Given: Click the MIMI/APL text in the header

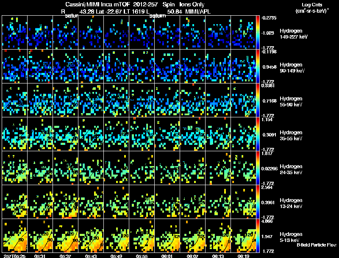Looking at the screenshot, I should 198,11.
